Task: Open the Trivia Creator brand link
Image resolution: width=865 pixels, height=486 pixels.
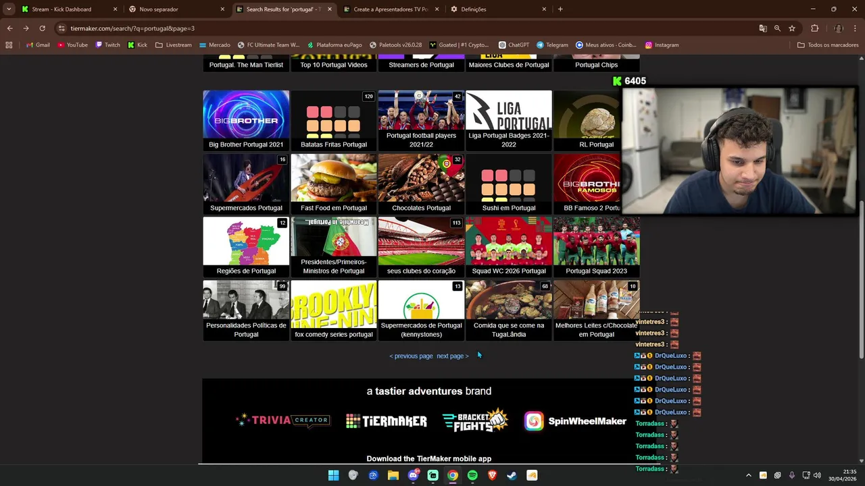Action: point(283,420)
